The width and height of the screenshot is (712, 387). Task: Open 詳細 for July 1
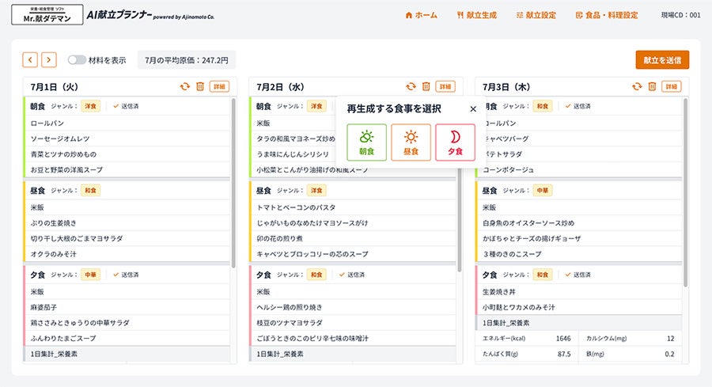coord(219,86)
